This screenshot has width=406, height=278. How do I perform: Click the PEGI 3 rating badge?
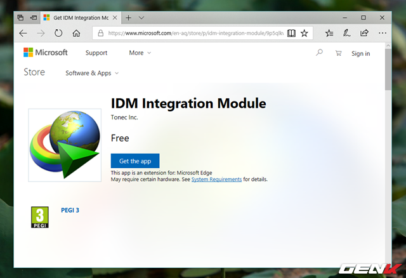(x=40, y=217)
